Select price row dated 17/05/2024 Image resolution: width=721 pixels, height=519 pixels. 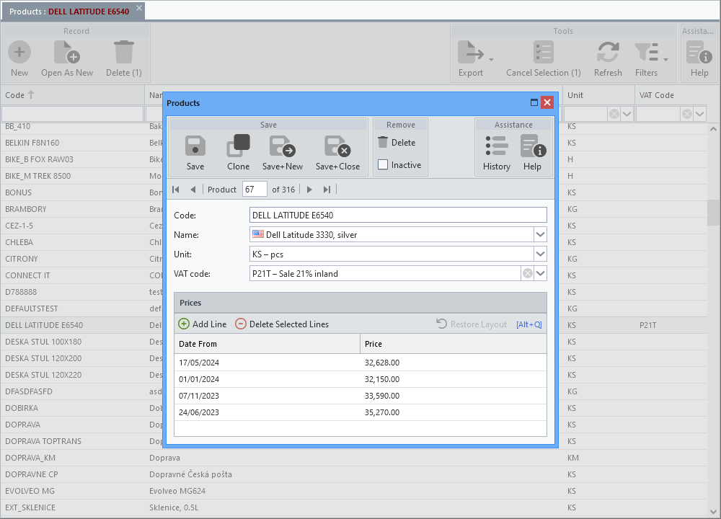coord(360,363)
